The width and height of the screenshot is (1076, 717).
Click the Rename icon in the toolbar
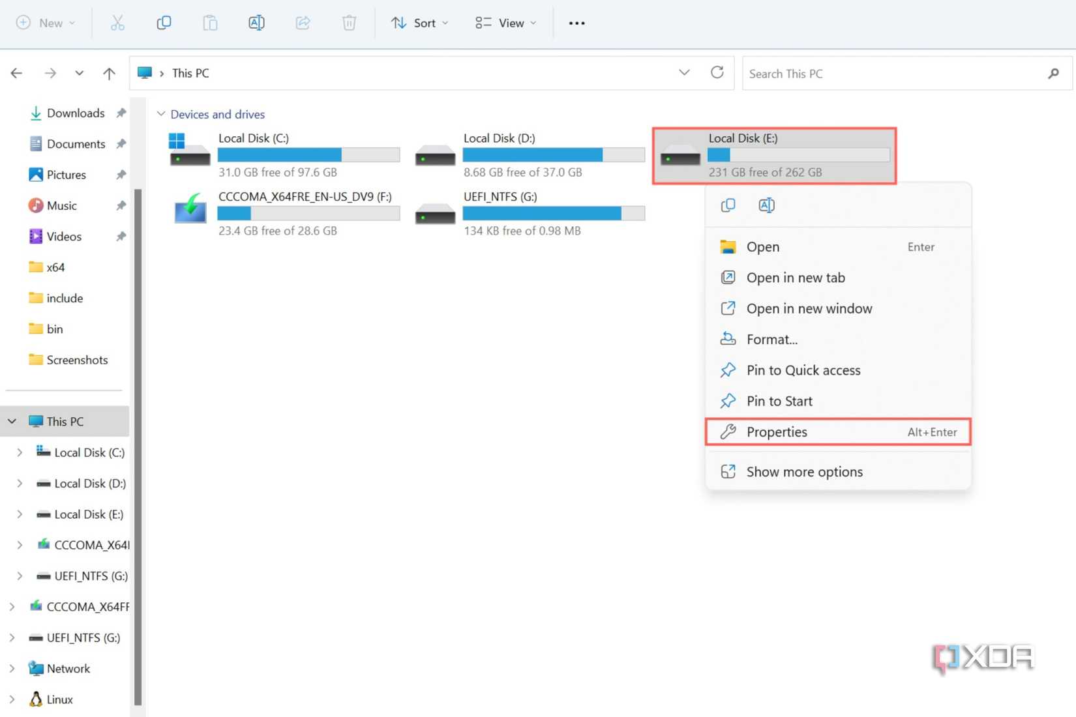(256, 23)
